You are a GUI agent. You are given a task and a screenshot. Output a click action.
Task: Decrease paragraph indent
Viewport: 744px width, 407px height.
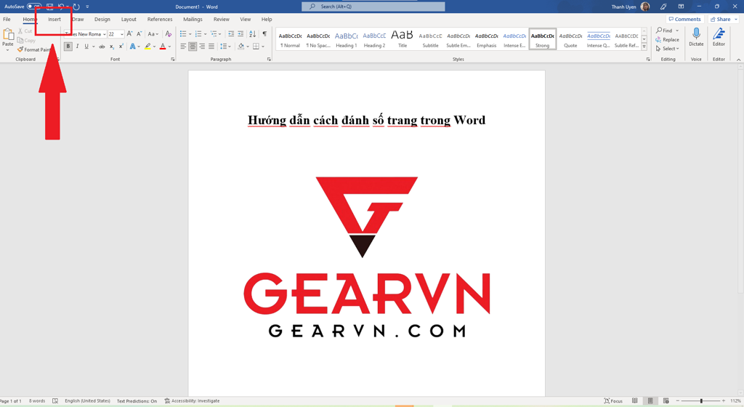[x=231, y=34]
